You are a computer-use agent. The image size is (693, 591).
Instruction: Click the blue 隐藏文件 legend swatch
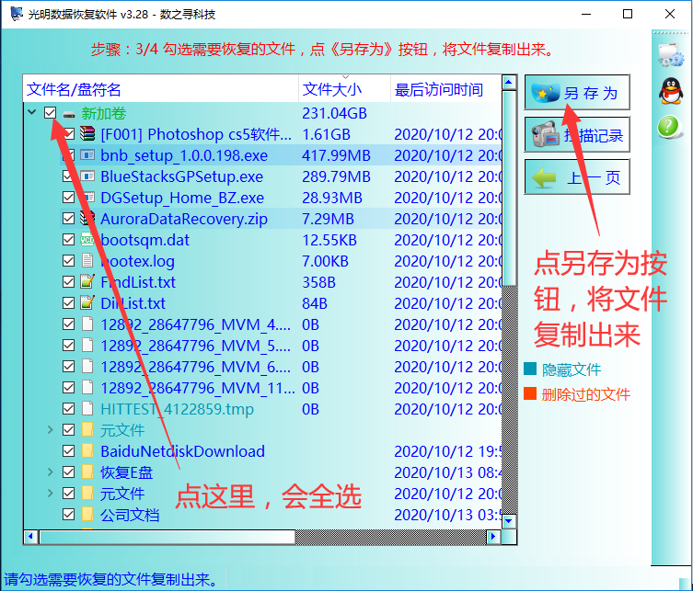pos(530,369)
